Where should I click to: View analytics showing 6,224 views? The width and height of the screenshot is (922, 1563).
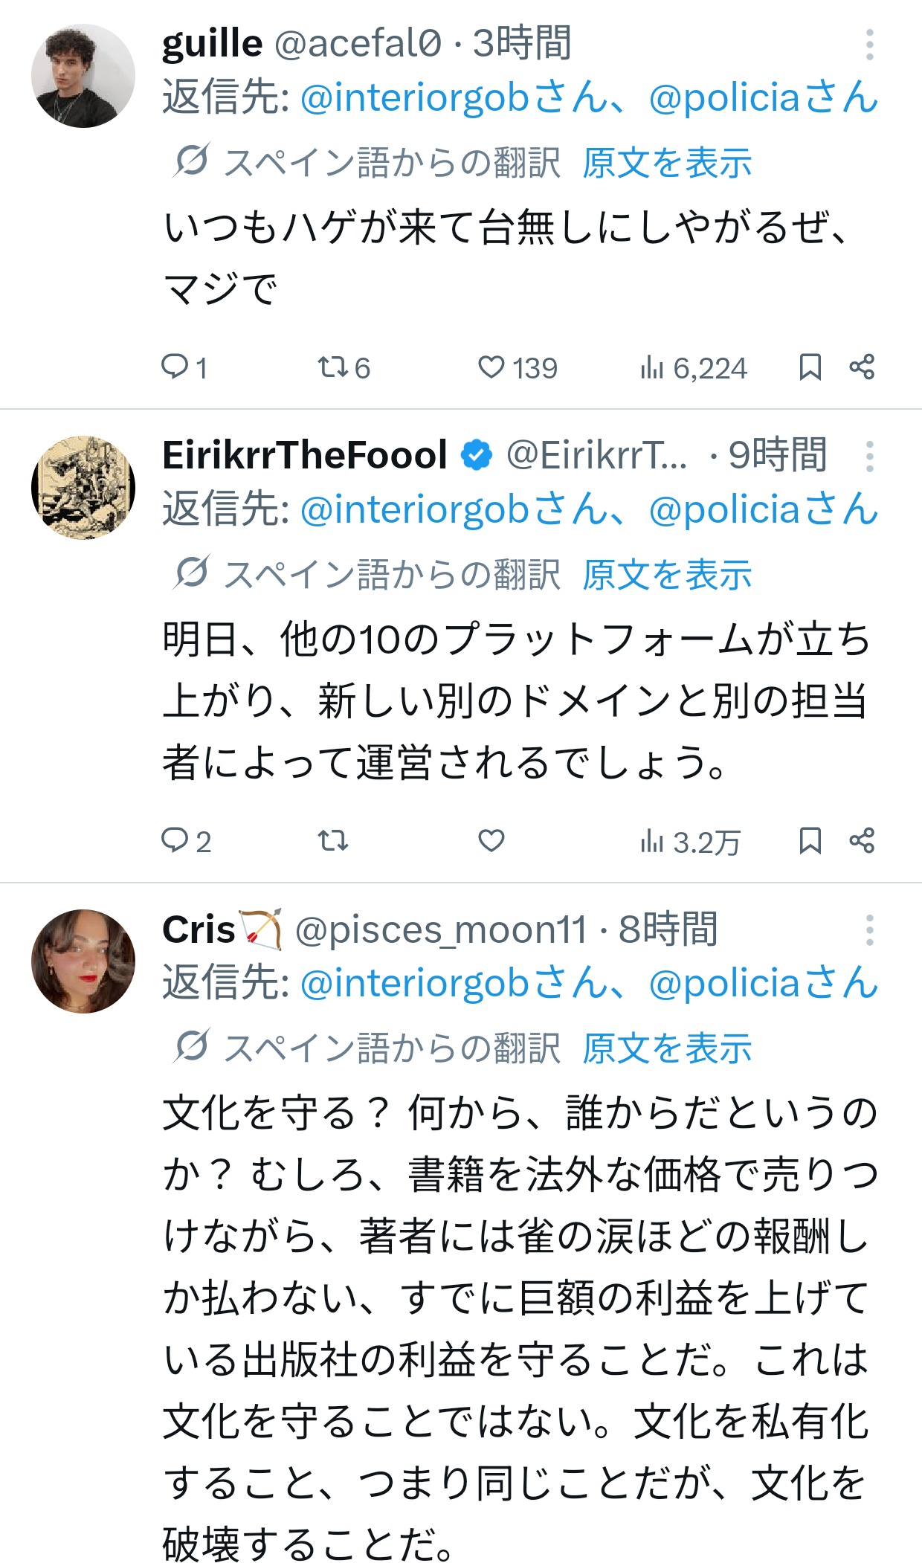click(x=693, y=367)
